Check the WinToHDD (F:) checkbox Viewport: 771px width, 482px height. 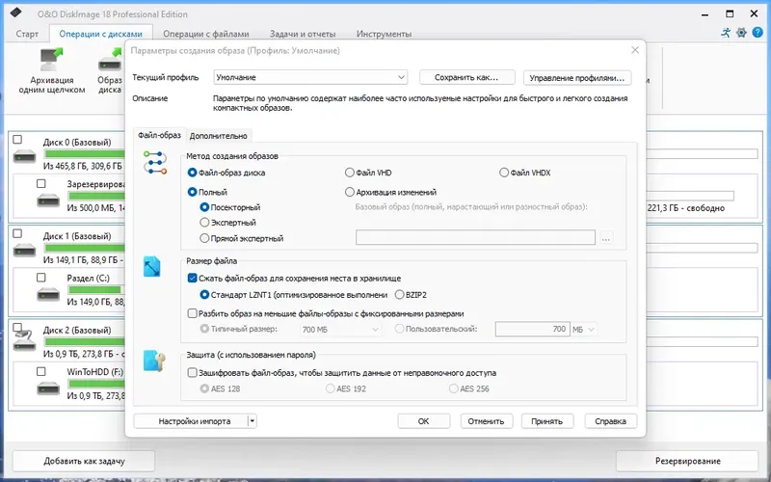[40, 372]
